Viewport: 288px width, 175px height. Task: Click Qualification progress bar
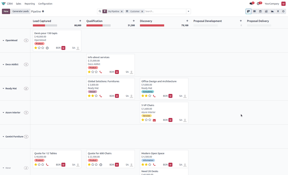98,26
